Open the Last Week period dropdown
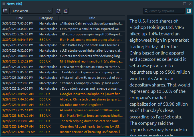194x137 pixels. pos(32,11)
